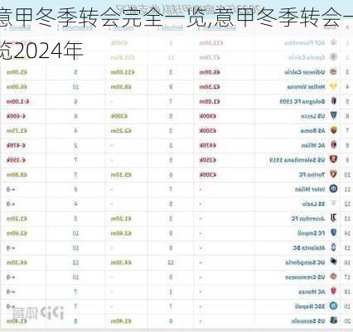Click the Spezia Calcio club crest
The width and height of the screenshot is (353, 332).
coord(334,57)
